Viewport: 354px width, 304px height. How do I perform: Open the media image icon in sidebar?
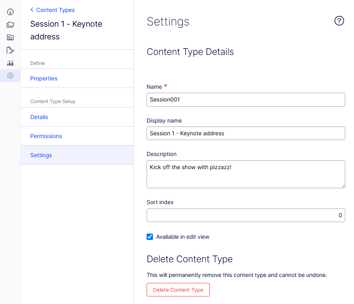click(10, 37)
